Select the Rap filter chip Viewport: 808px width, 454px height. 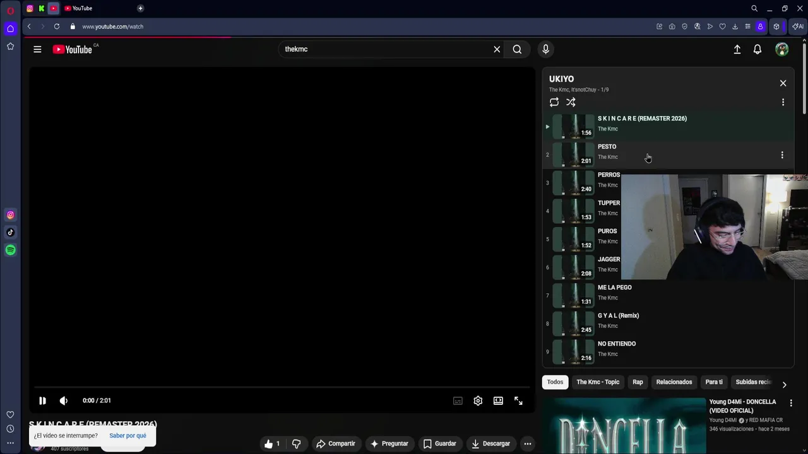pos(638,382)
